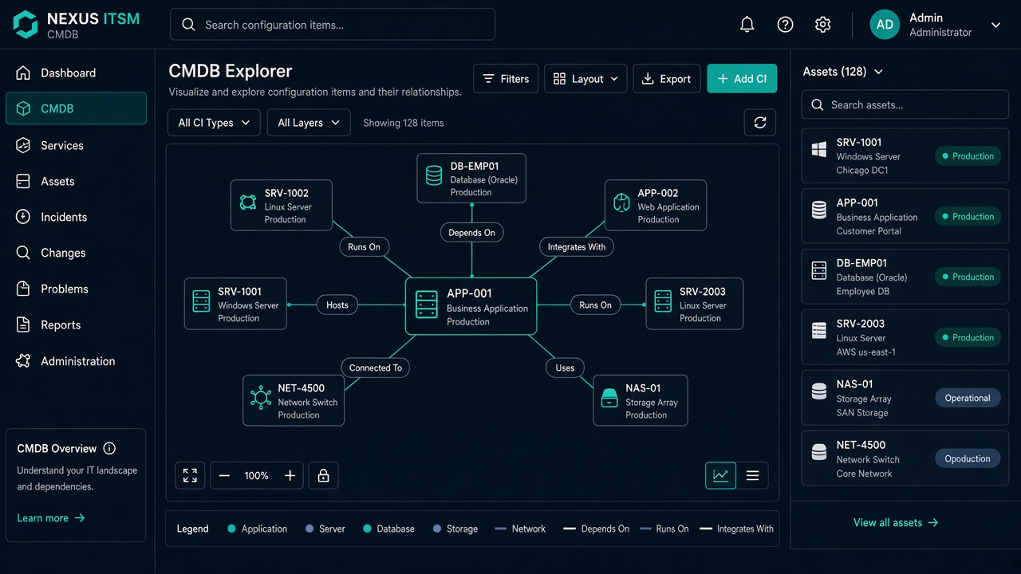Image resolution: width=1021 pixels, height=574 pixels.
Task: Fit graph to screen with fullscreen icon
Action: [x=190, y=475]
